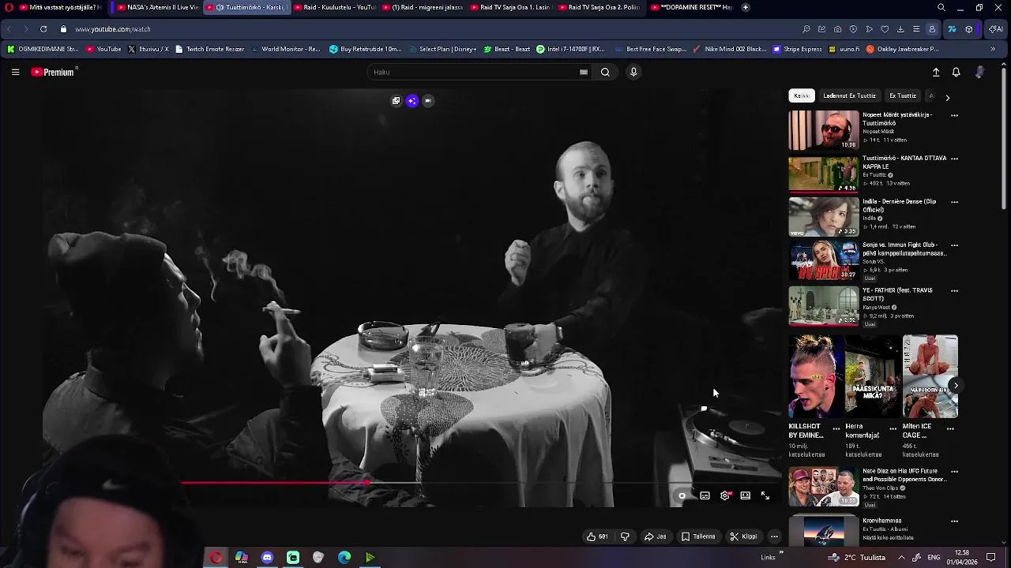Open Discord from Windows taskbar
This screenshot has width=1011, height=568.
pyautogui.click(x=267, y=558)
